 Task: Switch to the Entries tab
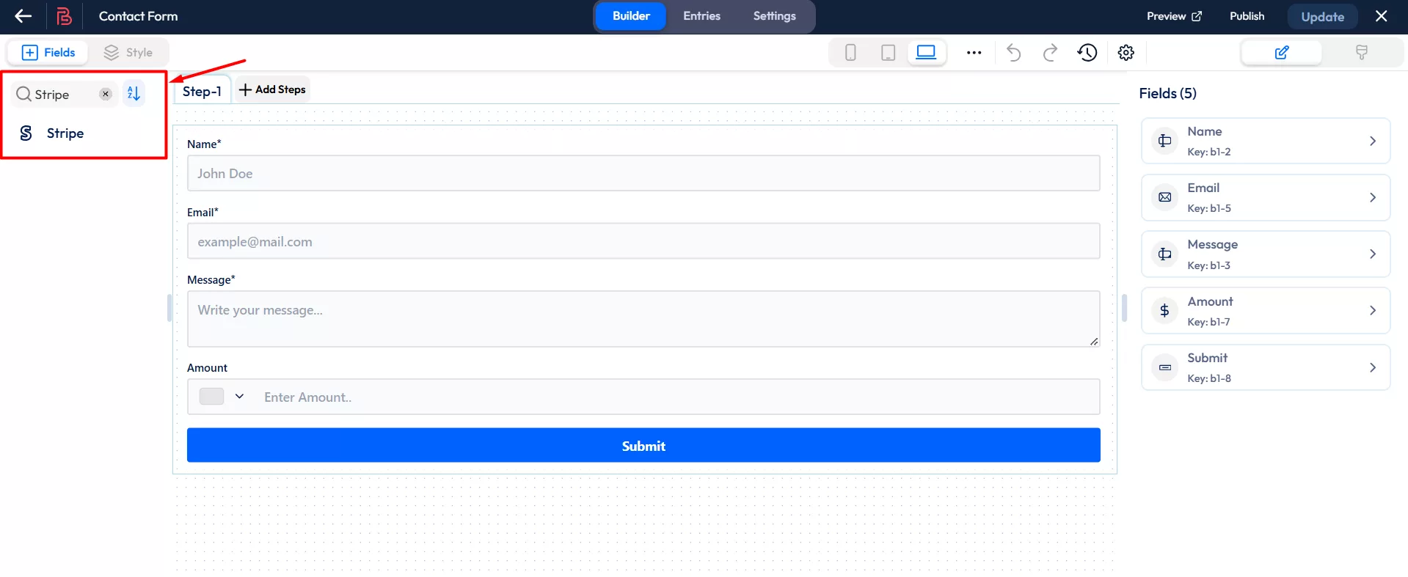pyautogui.click(x=701, y=16)
